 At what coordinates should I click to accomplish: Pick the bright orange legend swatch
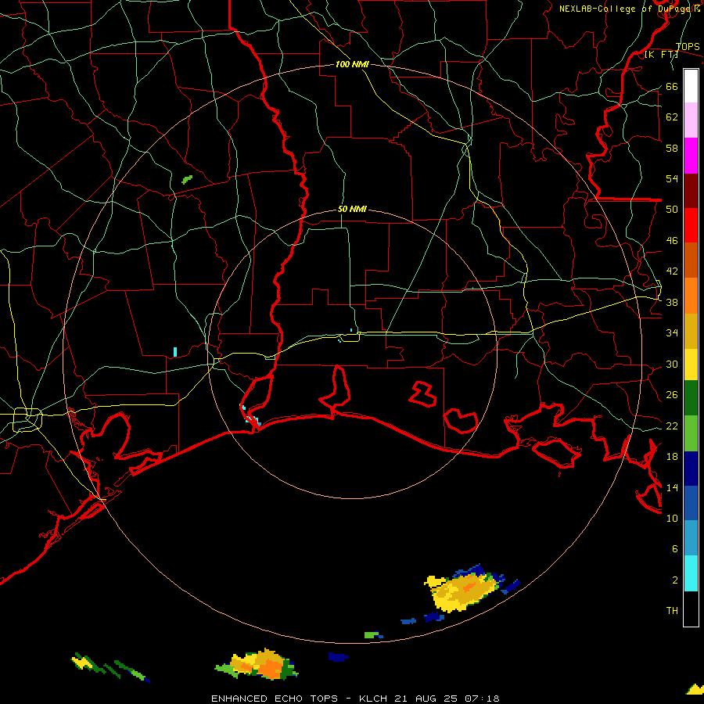click(x=691, y=296)
